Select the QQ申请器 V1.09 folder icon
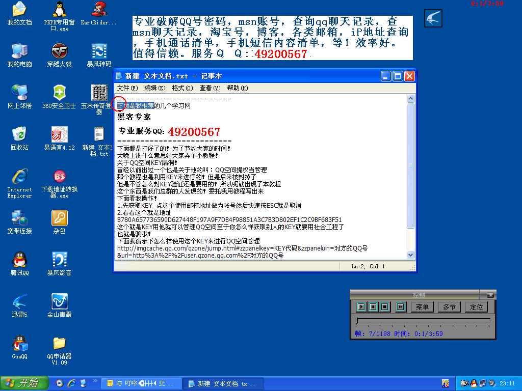This screenshot has height=391, width=522. pos(59,350)
